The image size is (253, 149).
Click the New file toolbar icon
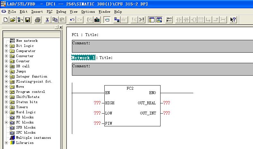pyautogui.click(x=6, y=20)
